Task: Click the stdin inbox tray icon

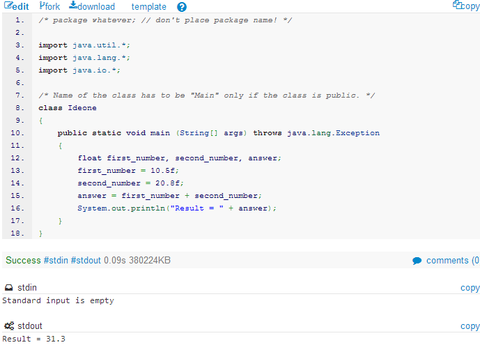Action: pyautogui.click(x=9, y=287)
